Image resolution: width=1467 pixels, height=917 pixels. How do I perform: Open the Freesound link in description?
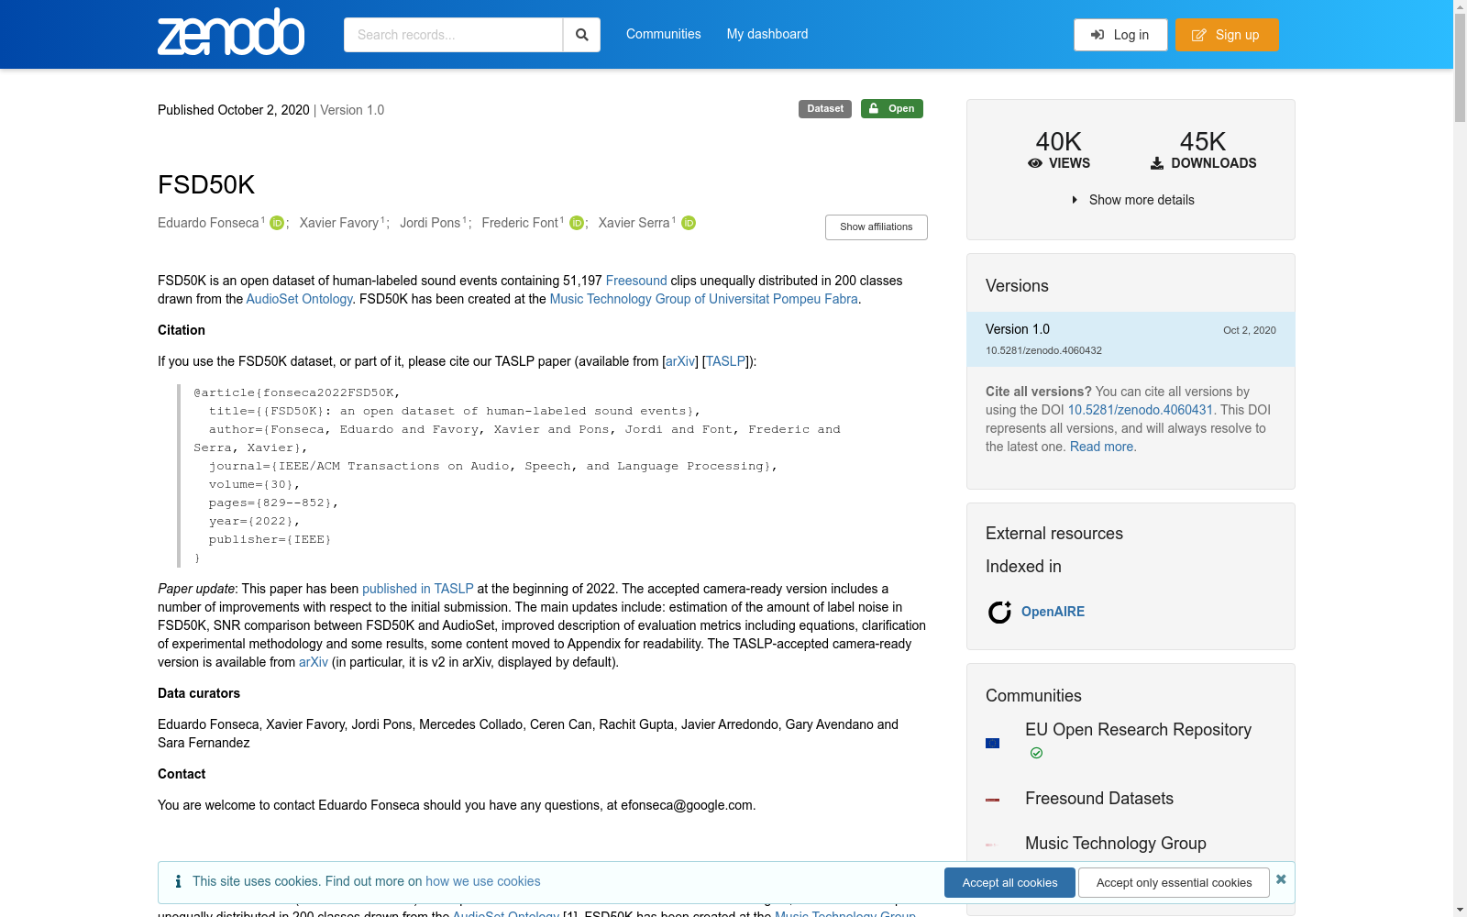[x=636, y=281]
